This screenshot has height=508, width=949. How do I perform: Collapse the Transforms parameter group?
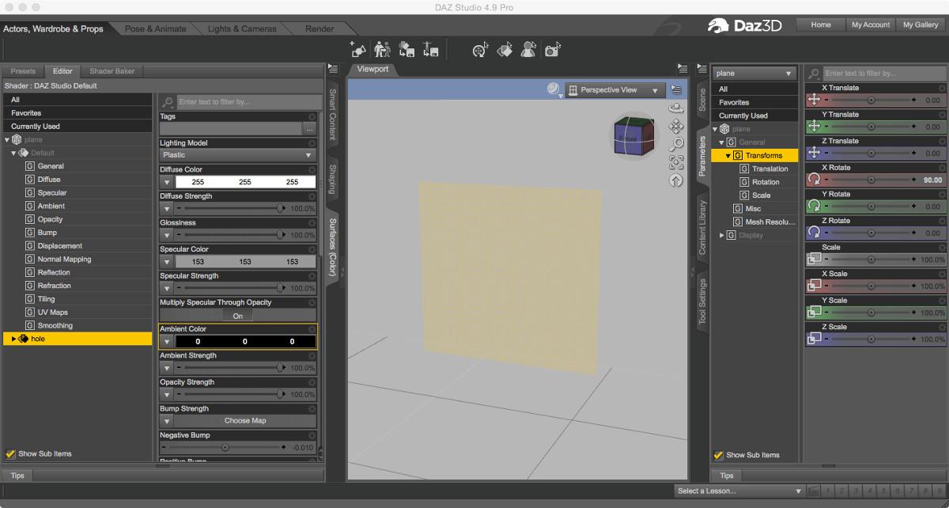tap(728, 156)
